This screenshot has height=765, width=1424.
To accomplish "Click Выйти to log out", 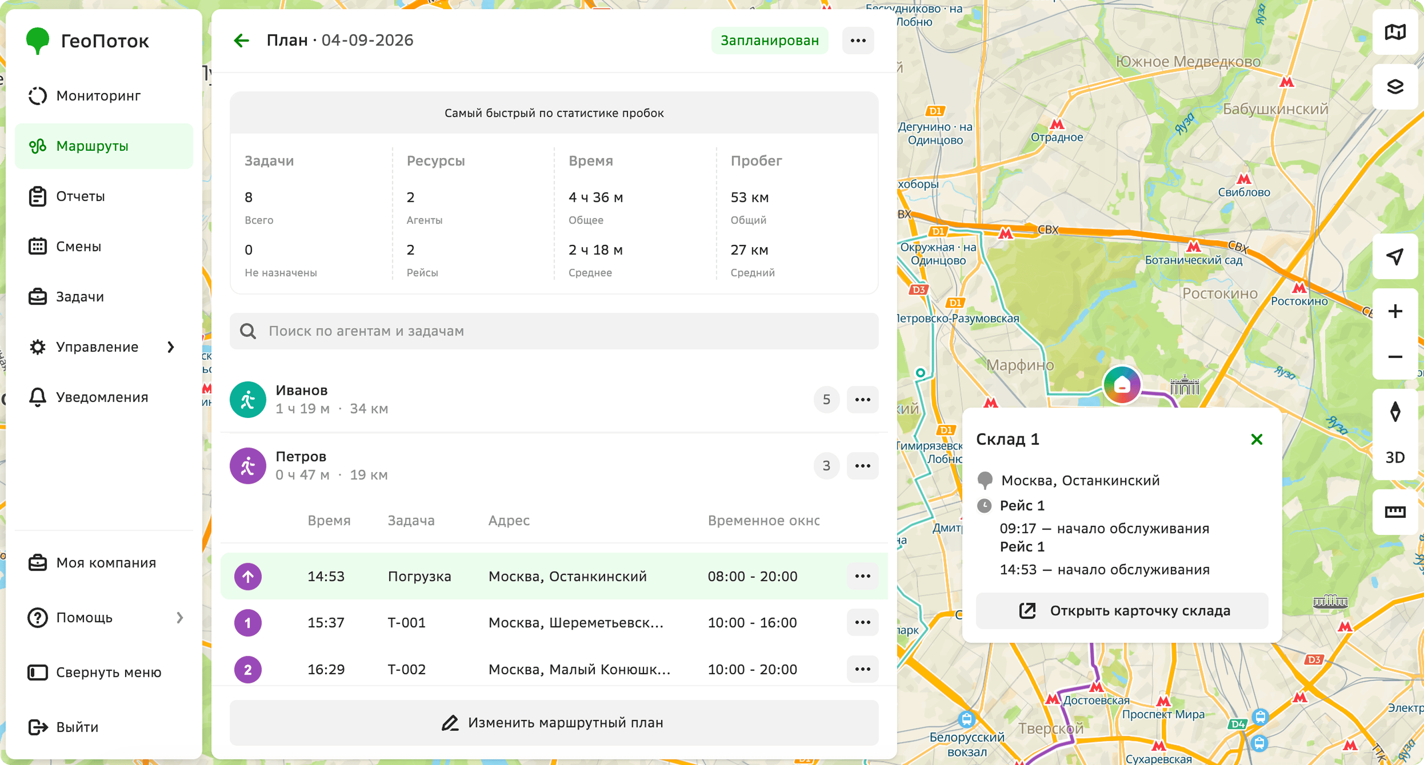I will 104,727.
